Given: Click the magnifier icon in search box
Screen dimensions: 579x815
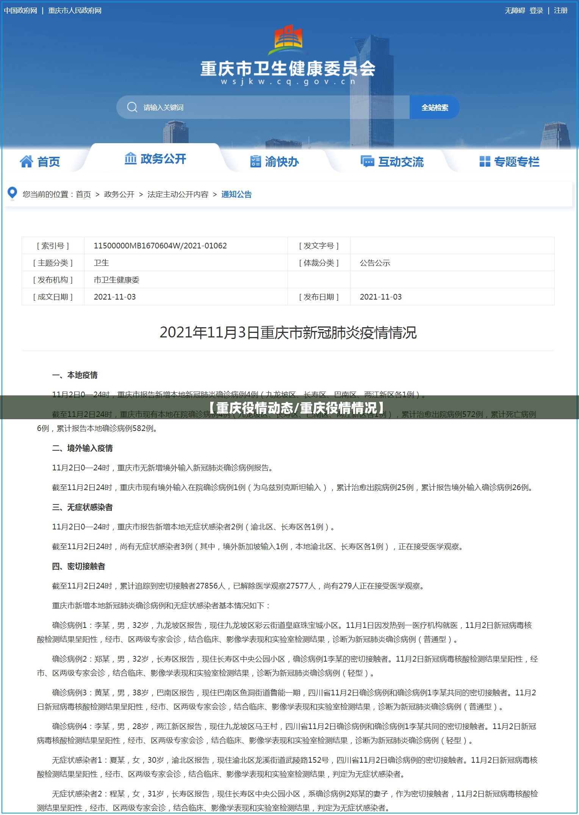Looking at the screenshot, I should [132, 107].
